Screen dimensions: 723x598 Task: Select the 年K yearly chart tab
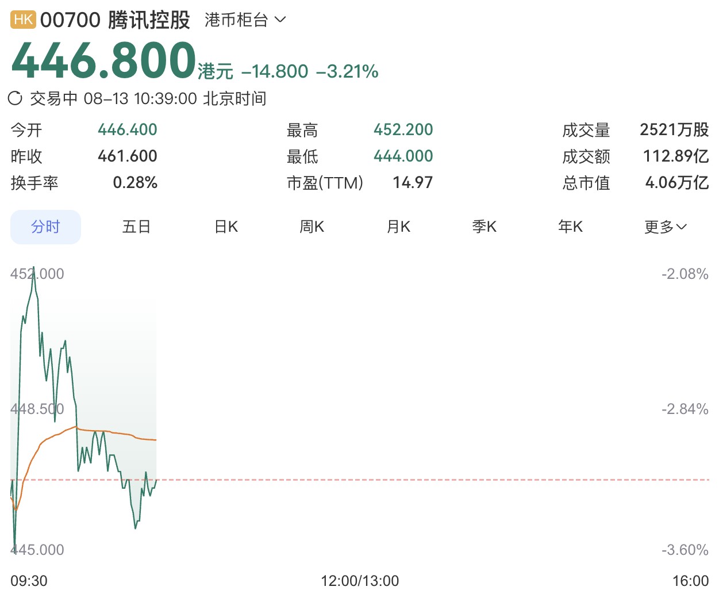571,227
